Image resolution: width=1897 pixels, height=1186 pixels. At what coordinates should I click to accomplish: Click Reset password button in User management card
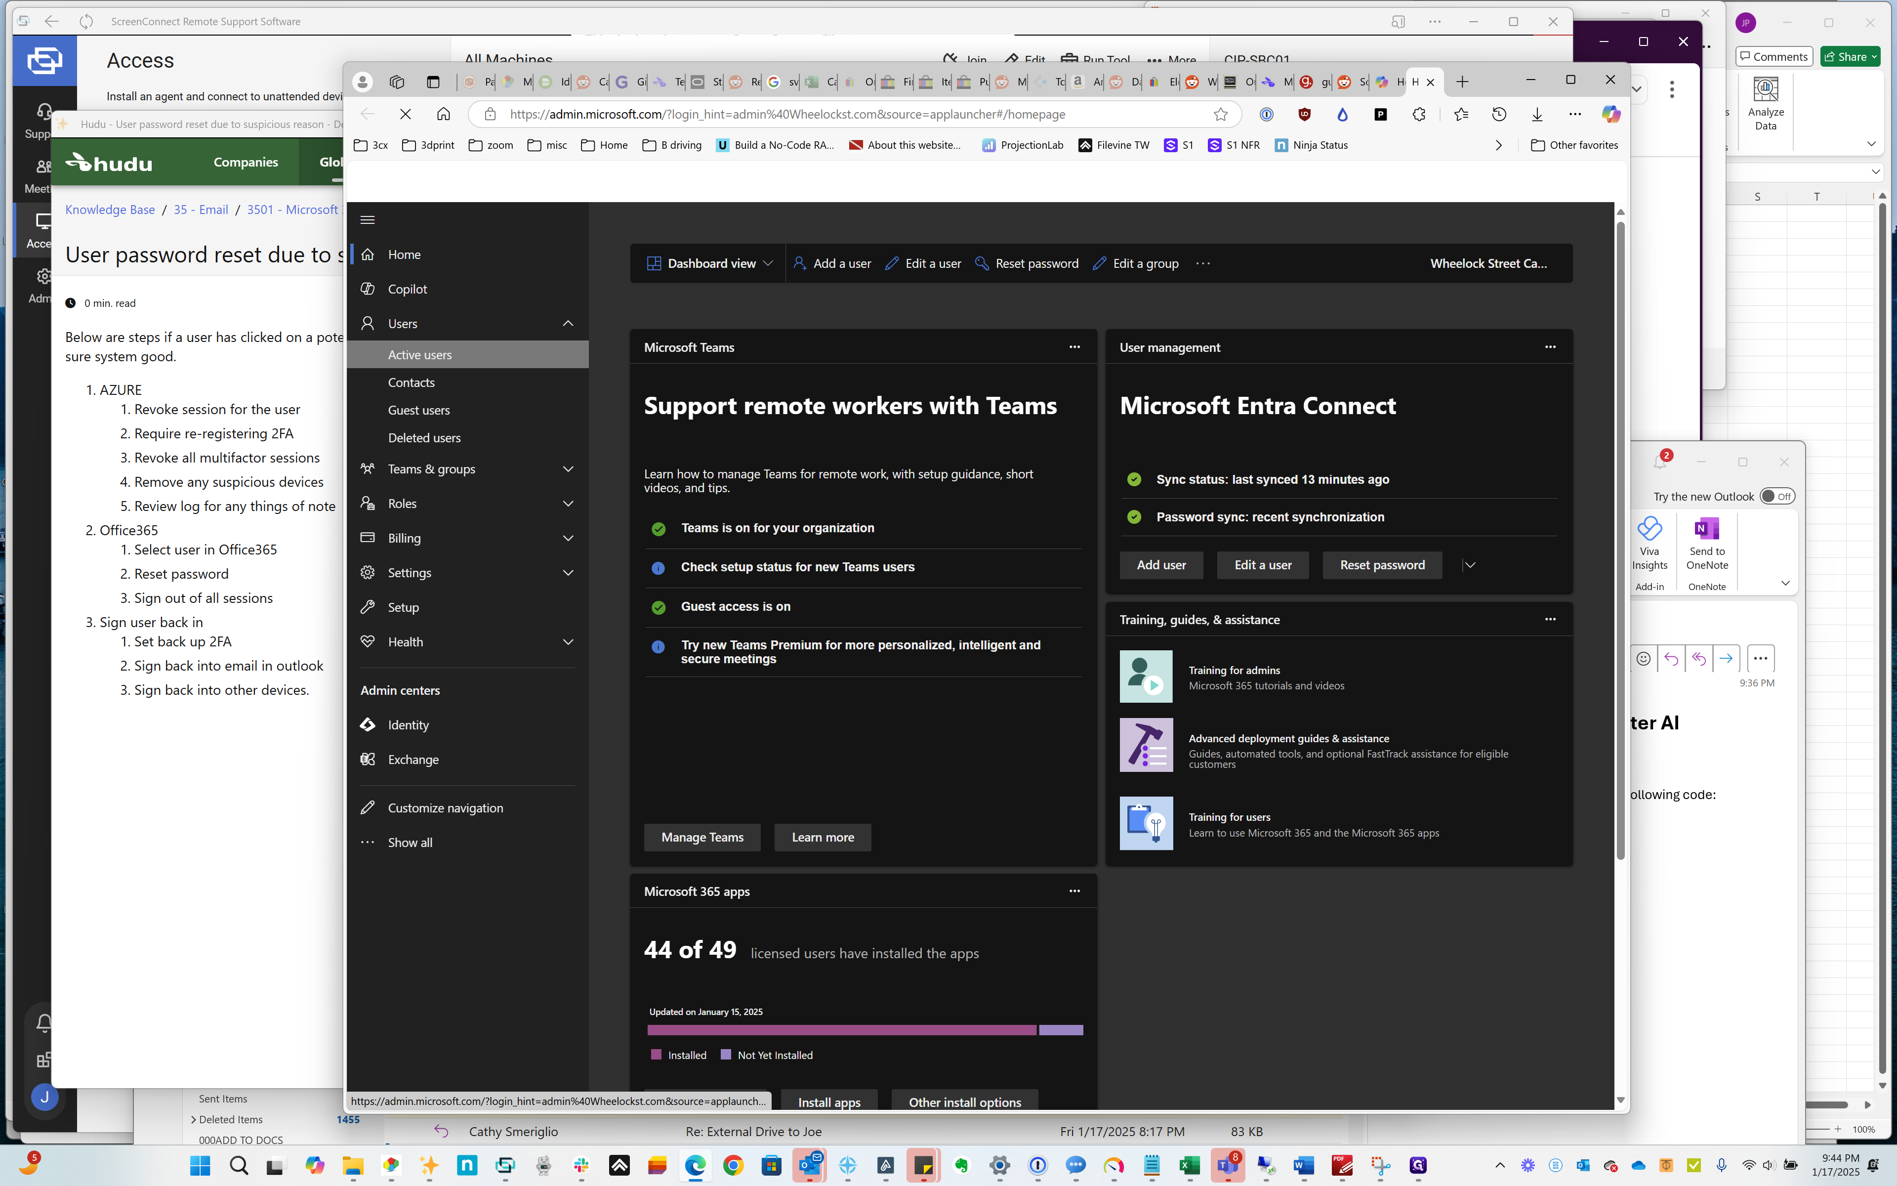[1382, 565]
